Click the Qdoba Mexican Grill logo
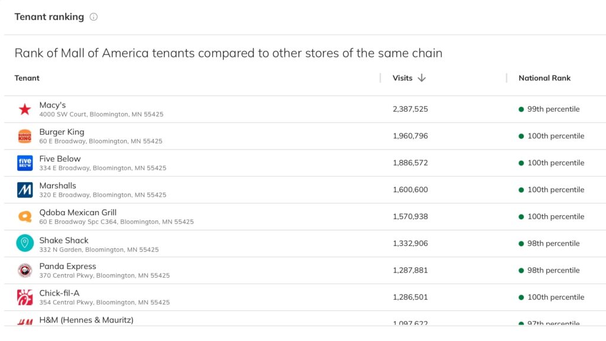Viewport: 606px width, 341px height. tap(24, 216)
